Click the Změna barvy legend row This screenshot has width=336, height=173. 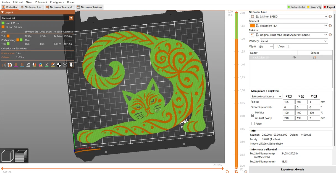(37, 40)
